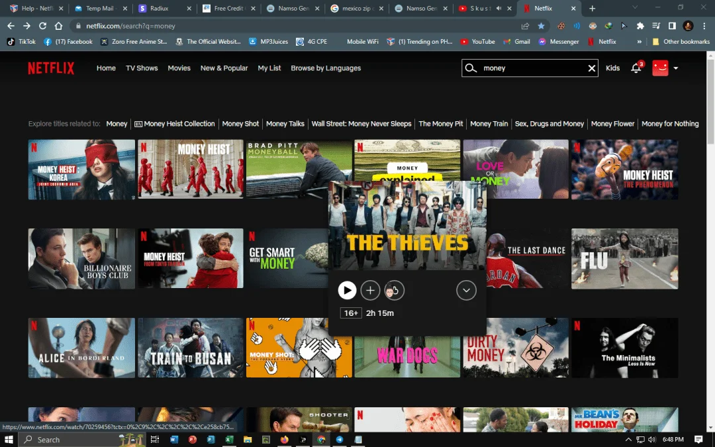Screen dimensions: 715x447
Task: Reload the Netflix page
Action: [x=42, y=26]
